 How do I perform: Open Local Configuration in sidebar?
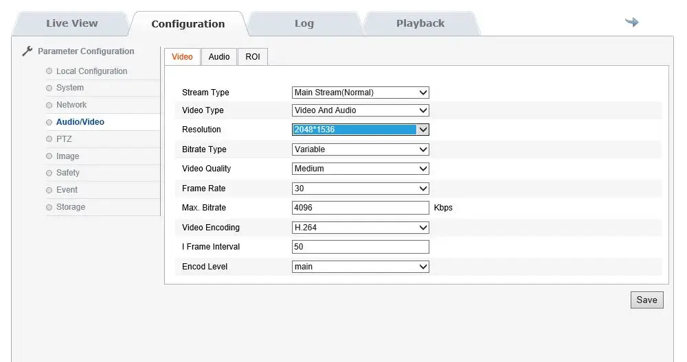point(91,71)
